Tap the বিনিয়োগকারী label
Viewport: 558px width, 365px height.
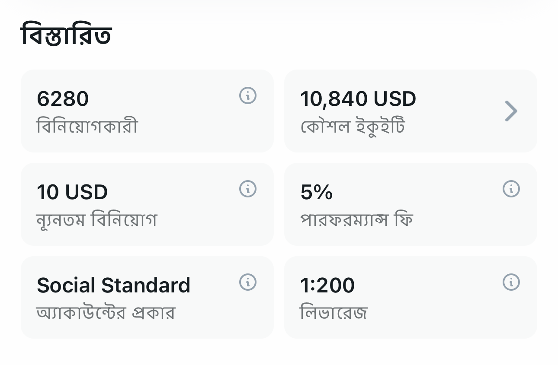[x=87, y=127]
